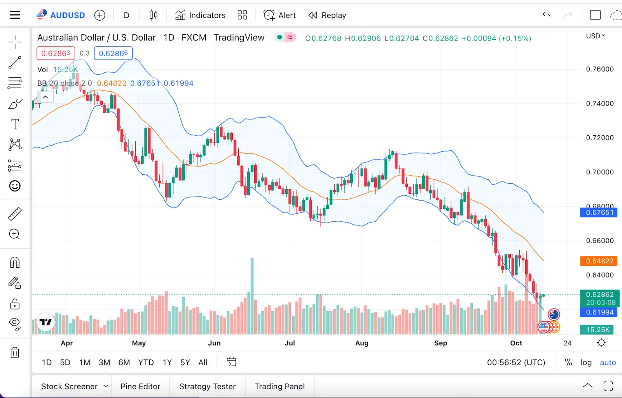The width and height of the screenshot is (622, 398).
Task: Open chart settings gear icon
Action: (x=601, y=343)
